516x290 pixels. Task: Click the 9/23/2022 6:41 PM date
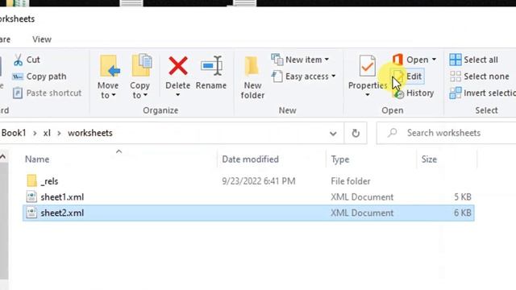(x=259, y=180)
